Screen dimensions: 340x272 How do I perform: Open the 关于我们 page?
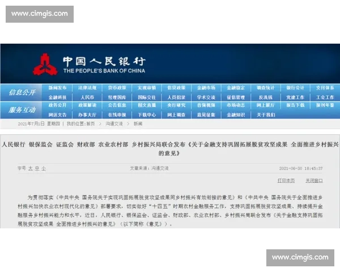click(265, 114)
